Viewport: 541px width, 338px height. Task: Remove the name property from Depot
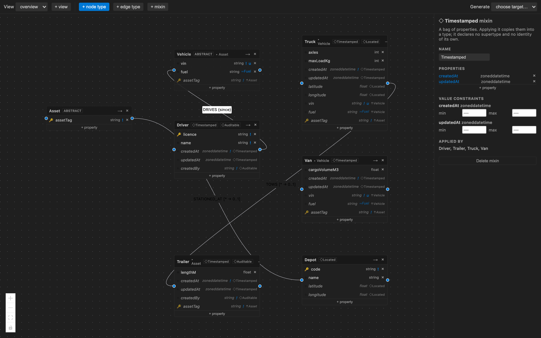click(x=383, y=277)
